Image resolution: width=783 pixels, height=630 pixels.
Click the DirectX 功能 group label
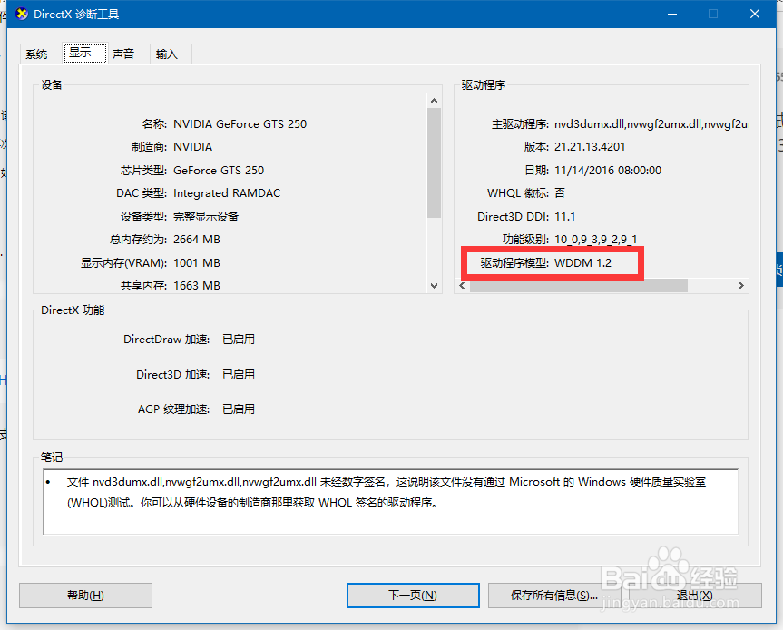pyautogui.click(x=73, y=310)
